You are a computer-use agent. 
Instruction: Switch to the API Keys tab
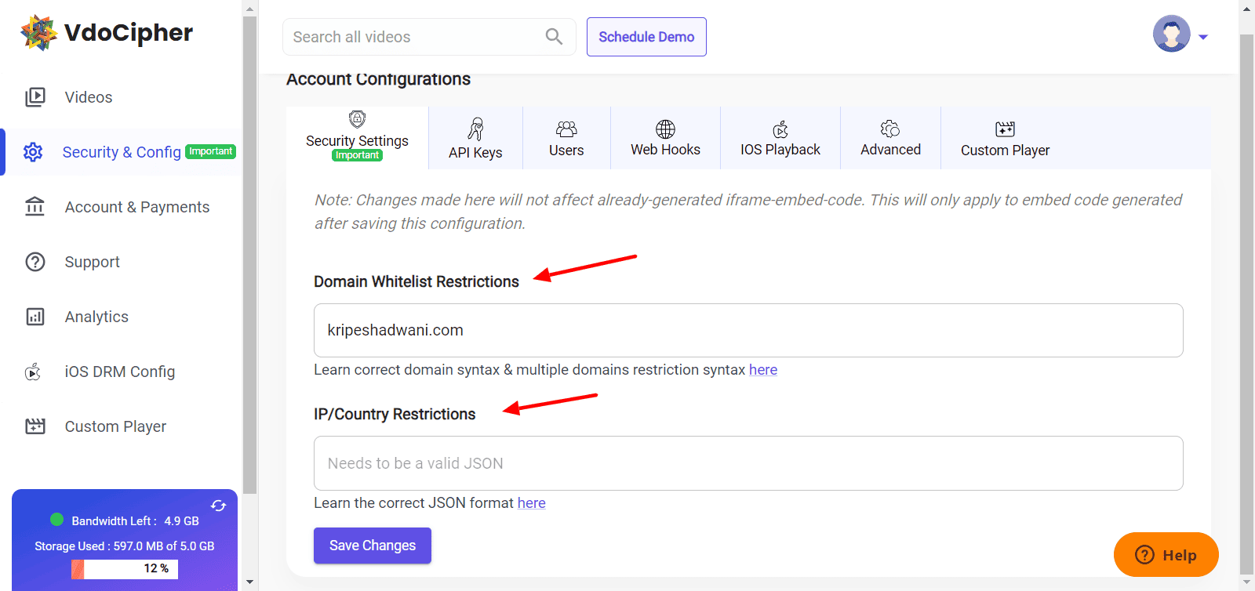pos(475,139)
